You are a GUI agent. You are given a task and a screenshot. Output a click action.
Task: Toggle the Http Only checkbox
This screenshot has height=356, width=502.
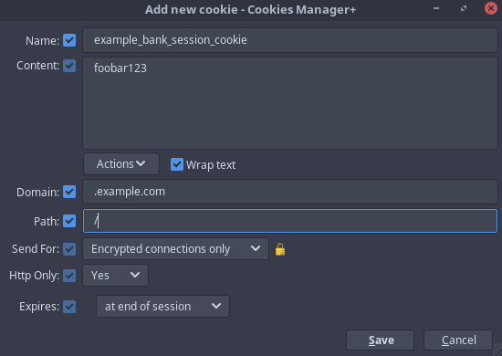[69, 276]
